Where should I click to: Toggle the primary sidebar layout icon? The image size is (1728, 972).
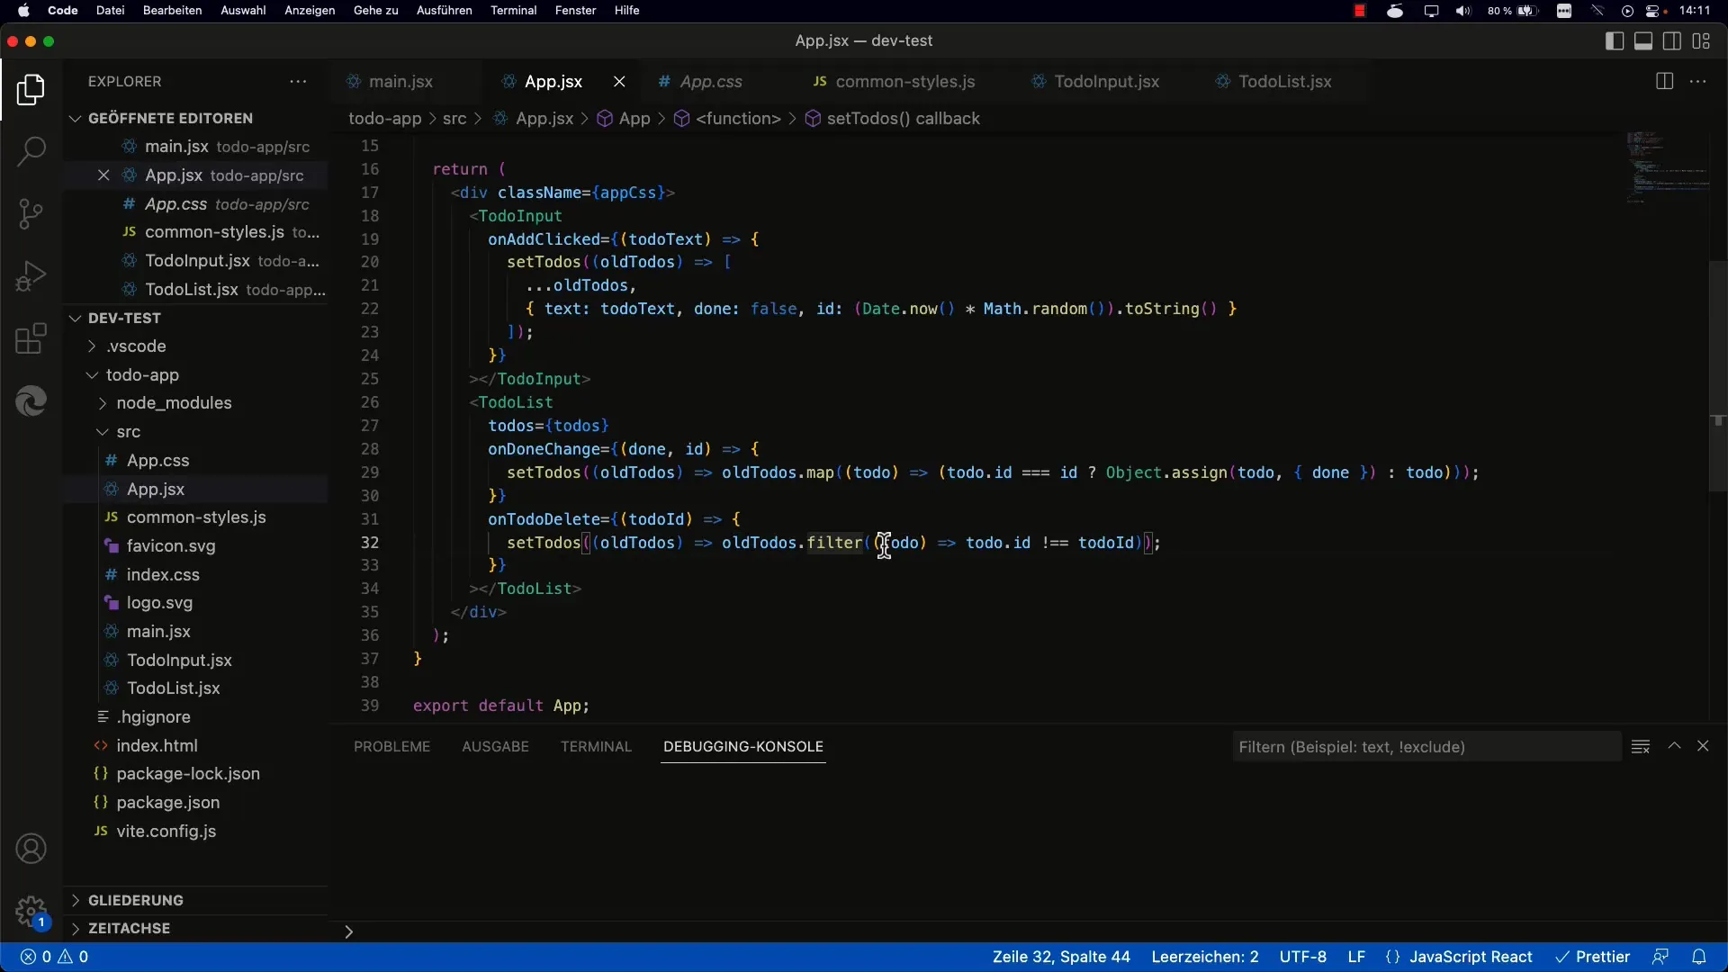point(1615,41)
